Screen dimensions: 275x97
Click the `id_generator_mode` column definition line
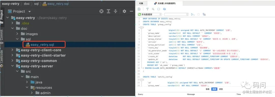click(194, 51)
